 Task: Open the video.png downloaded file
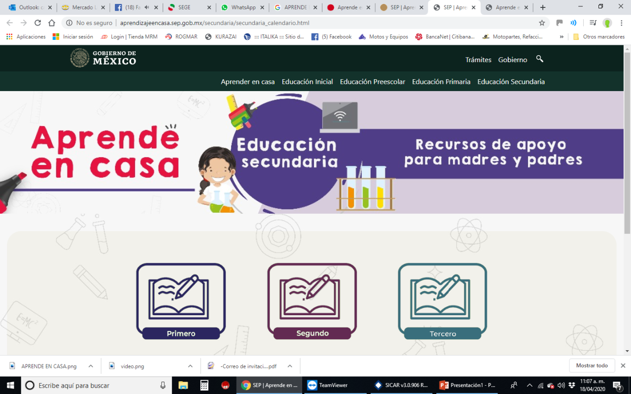(x=127, y=366)
